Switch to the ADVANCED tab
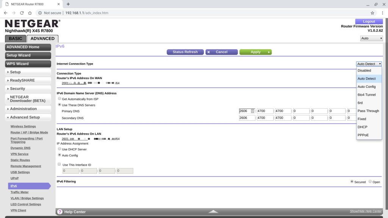This screenshot has width=388, height=218. point(42,39)
